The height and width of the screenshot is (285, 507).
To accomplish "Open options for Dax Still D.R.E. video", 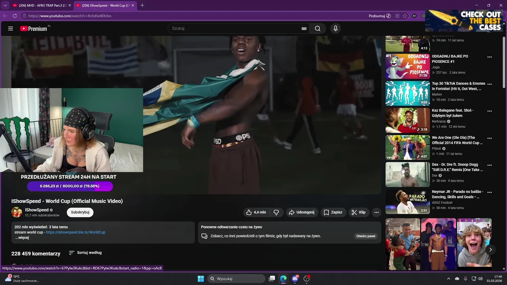I will tap(490, 165).
